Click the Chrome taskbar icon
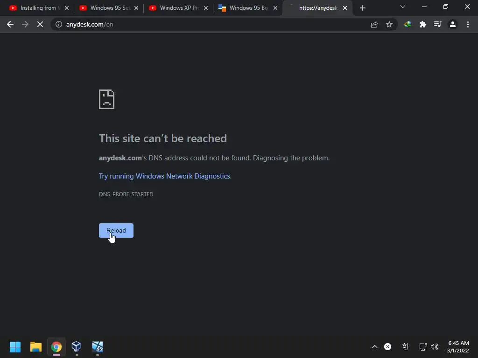Image resolution: width=478 pixels, height=358 pixels. pos(56,347)
